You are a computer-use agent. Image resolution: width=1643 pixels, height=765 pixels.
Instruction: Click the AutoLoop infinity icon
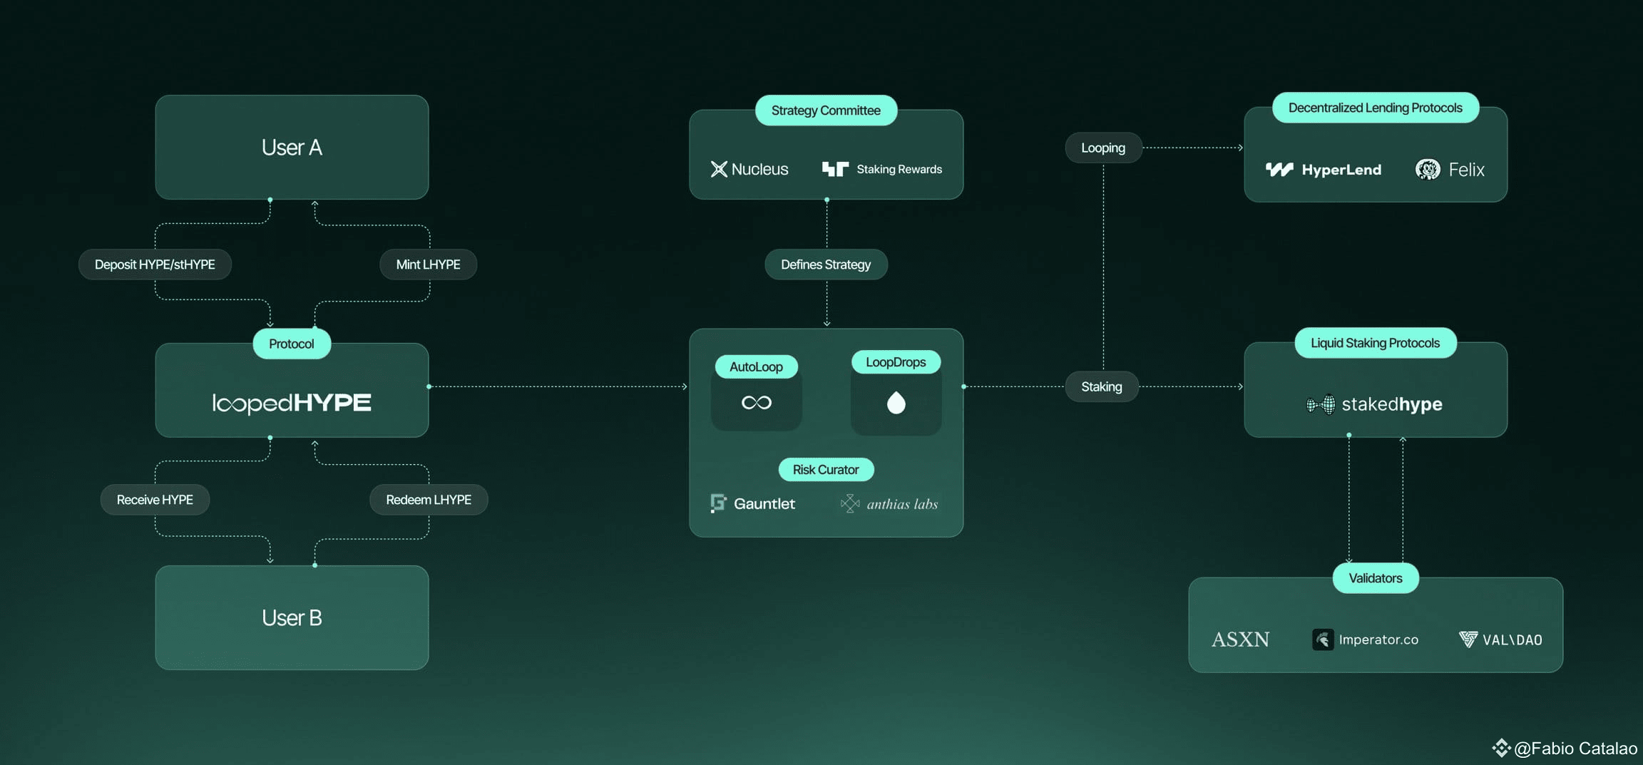pyautogui.click(x=756, y=401)
